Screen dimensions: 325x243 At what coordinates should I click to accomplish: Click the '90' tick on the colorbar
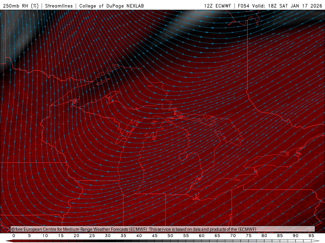coord(295,236)
